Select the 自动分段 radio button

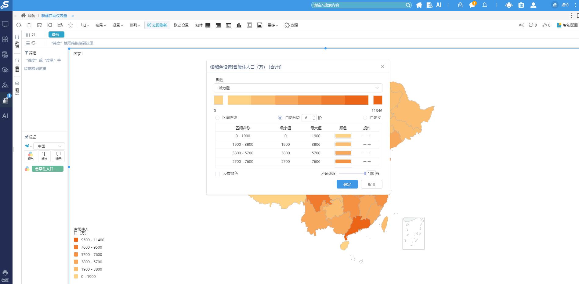[280, 118]
